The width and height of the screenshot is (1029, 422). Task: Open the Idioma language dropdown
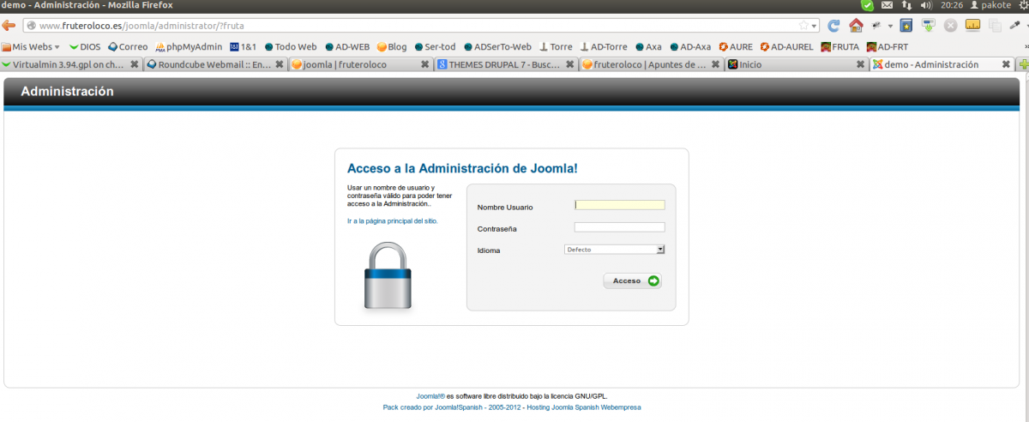tap(615, 250)
